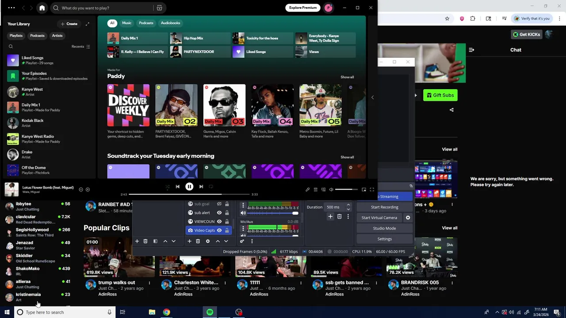Screen dimensions: 566x318
Task: Toggle shuffle in Spotify player
Action: tap(167, 186)
